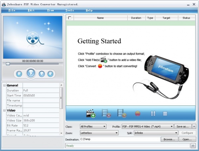Click the video preview thumbnail
Viewport: 199px width, 151px height.
click(x=33, y=37)
